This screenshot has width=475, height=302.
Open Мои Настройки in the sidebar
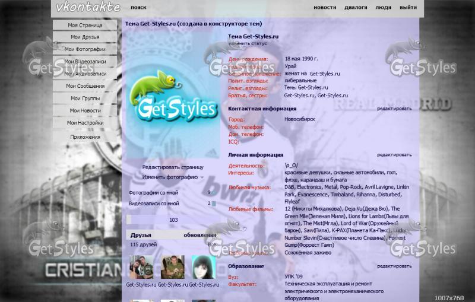point(85,123)
